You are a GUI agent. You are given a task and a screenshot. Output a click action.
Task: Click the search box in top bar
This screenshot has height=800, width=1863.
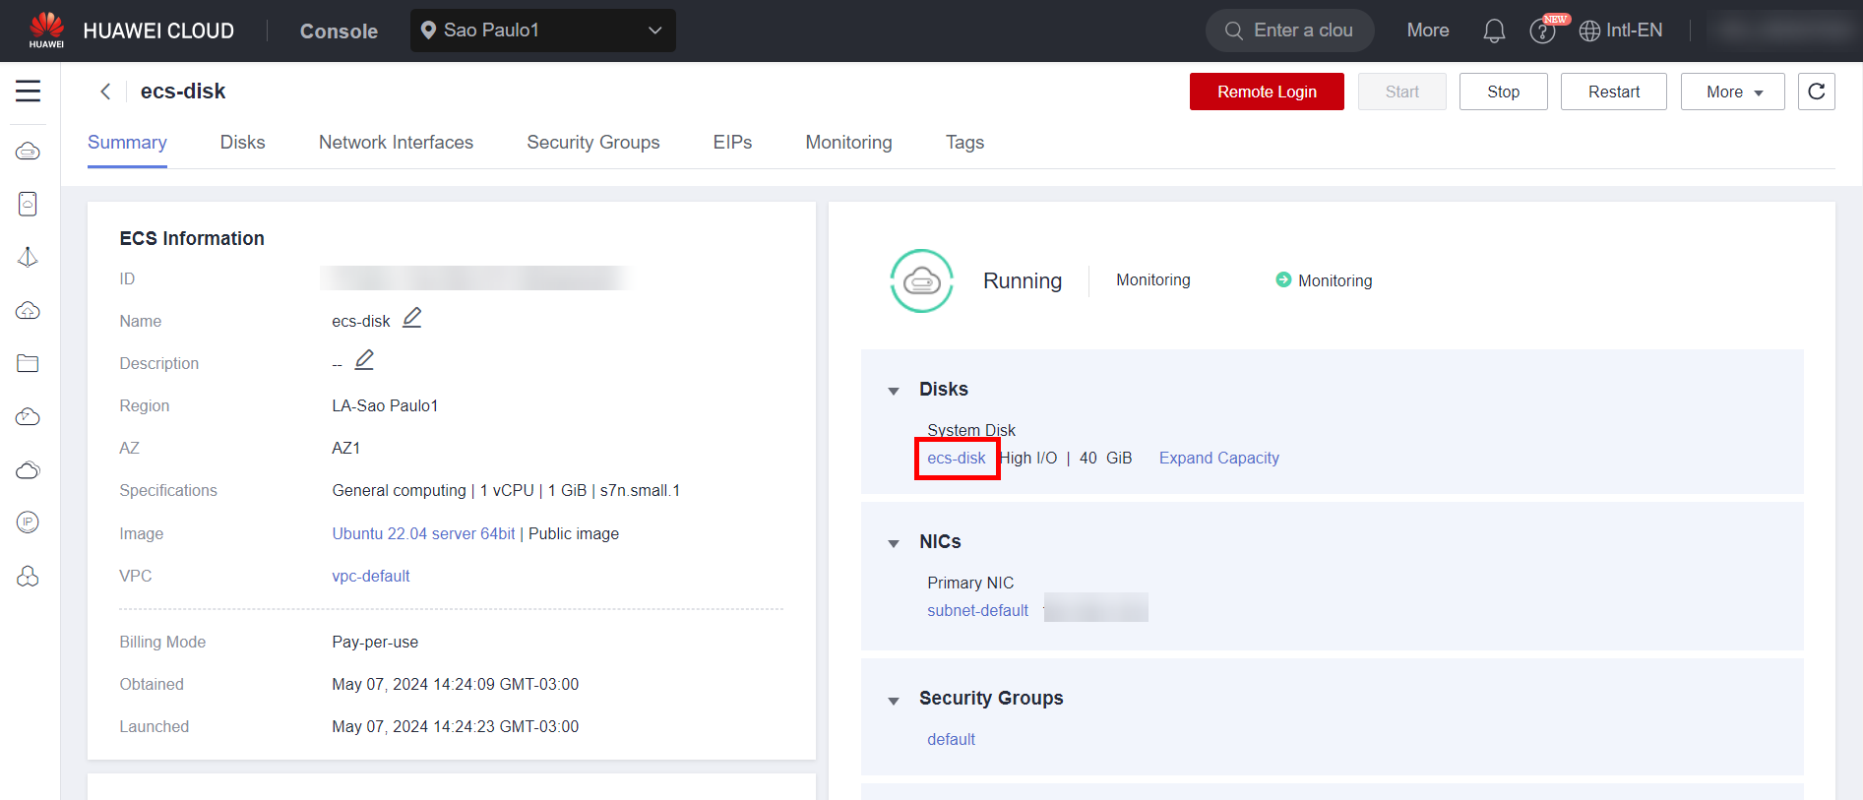click(x=1289, y=31)
